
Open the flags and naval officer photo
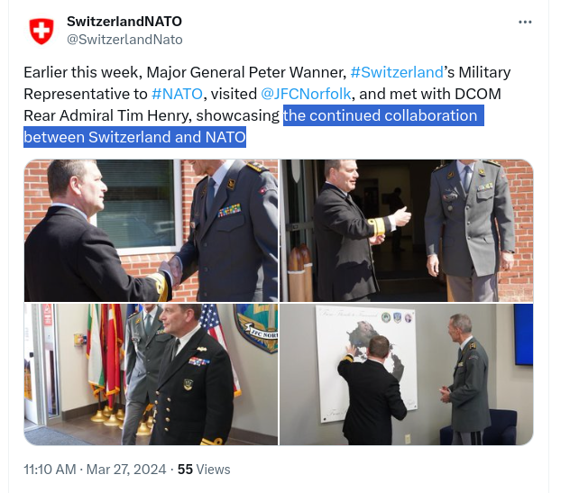(151, 374)
